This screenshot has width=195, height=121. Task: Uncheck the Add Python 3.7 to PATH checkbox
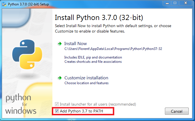pos(57,111)
